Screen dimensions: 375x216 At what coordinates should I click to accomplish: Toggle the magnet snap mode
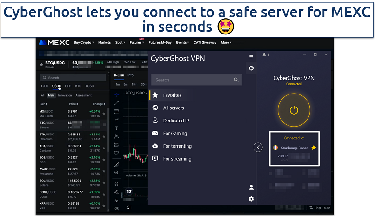pyautogui.click(x=116, y=184)
